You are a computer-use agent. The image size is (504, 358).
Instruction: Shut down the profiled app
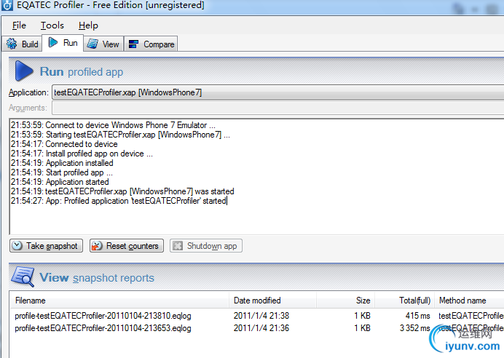tap(205, 246)
